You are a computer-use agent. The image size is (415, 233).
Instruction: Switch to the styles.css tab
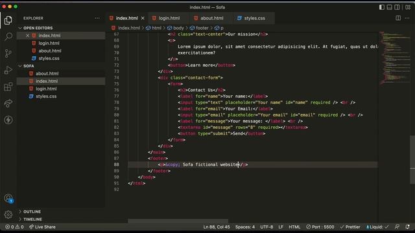point(254,18)
